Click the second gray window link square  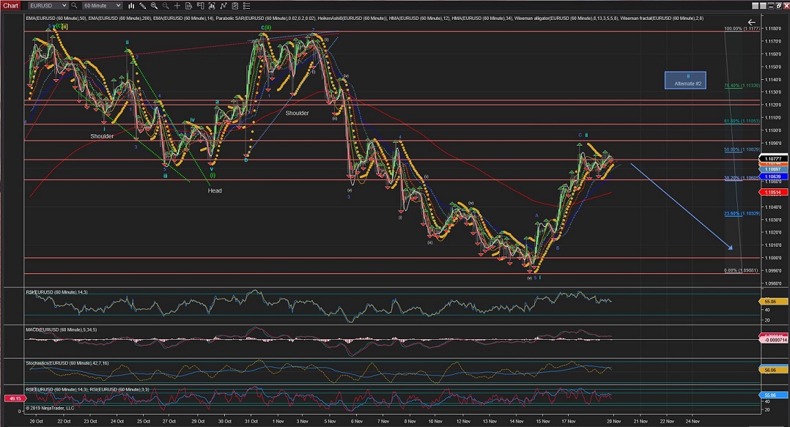(764, 6)
